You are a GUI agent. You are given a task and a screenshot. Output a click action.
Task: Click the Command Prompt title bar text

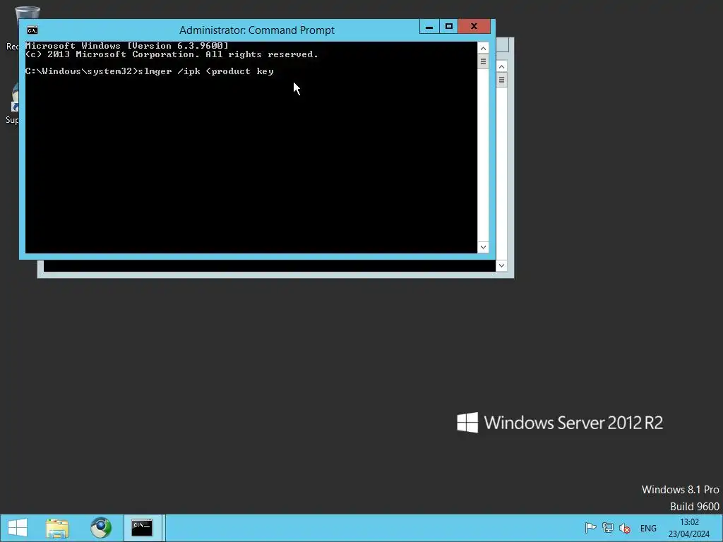click(257, 30)
